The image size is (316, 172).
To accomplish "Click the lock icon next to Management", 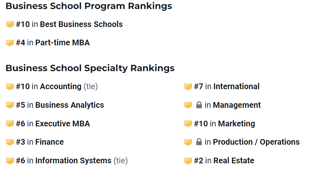I will (x=199, y=105).
